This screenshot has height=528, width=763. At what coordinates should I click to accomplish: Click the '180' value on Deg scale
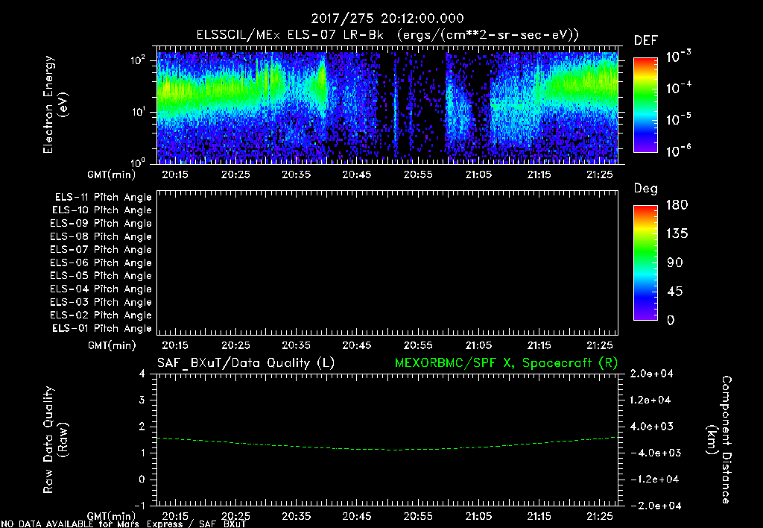677,205
